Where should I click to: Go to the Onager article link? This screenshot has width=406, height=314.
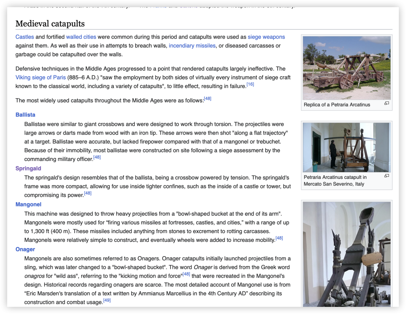click(x=25, y=249)
